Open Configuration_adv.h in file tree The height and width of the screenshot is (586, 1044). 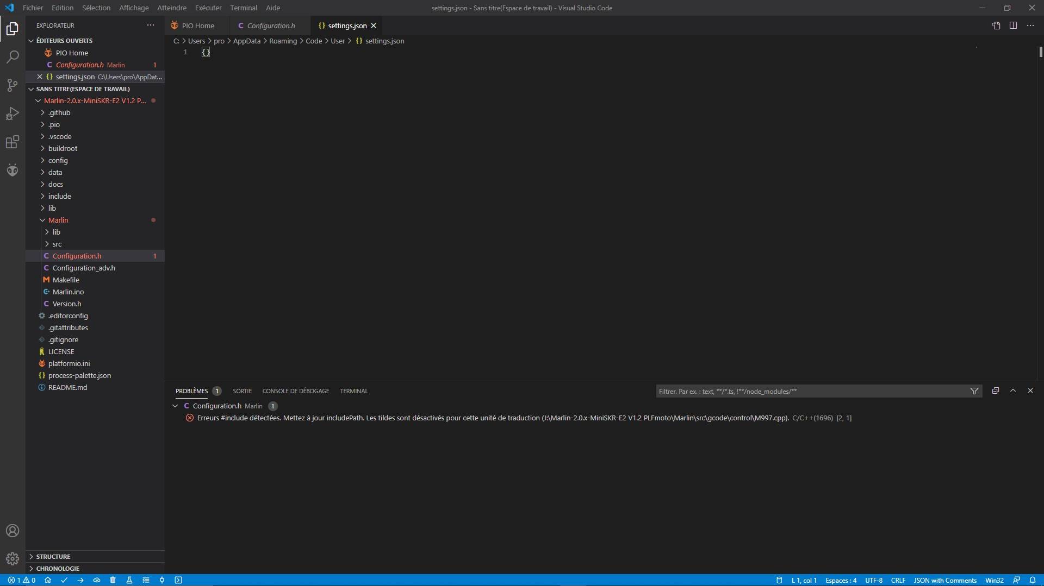[x=84, y=268]
